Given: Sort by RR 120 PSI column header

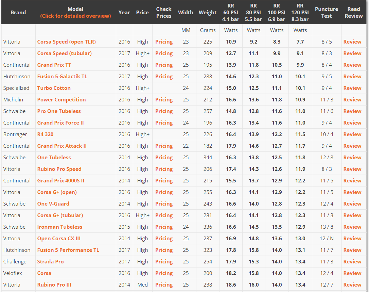Looking at the screenshot, I should (300, 13).
